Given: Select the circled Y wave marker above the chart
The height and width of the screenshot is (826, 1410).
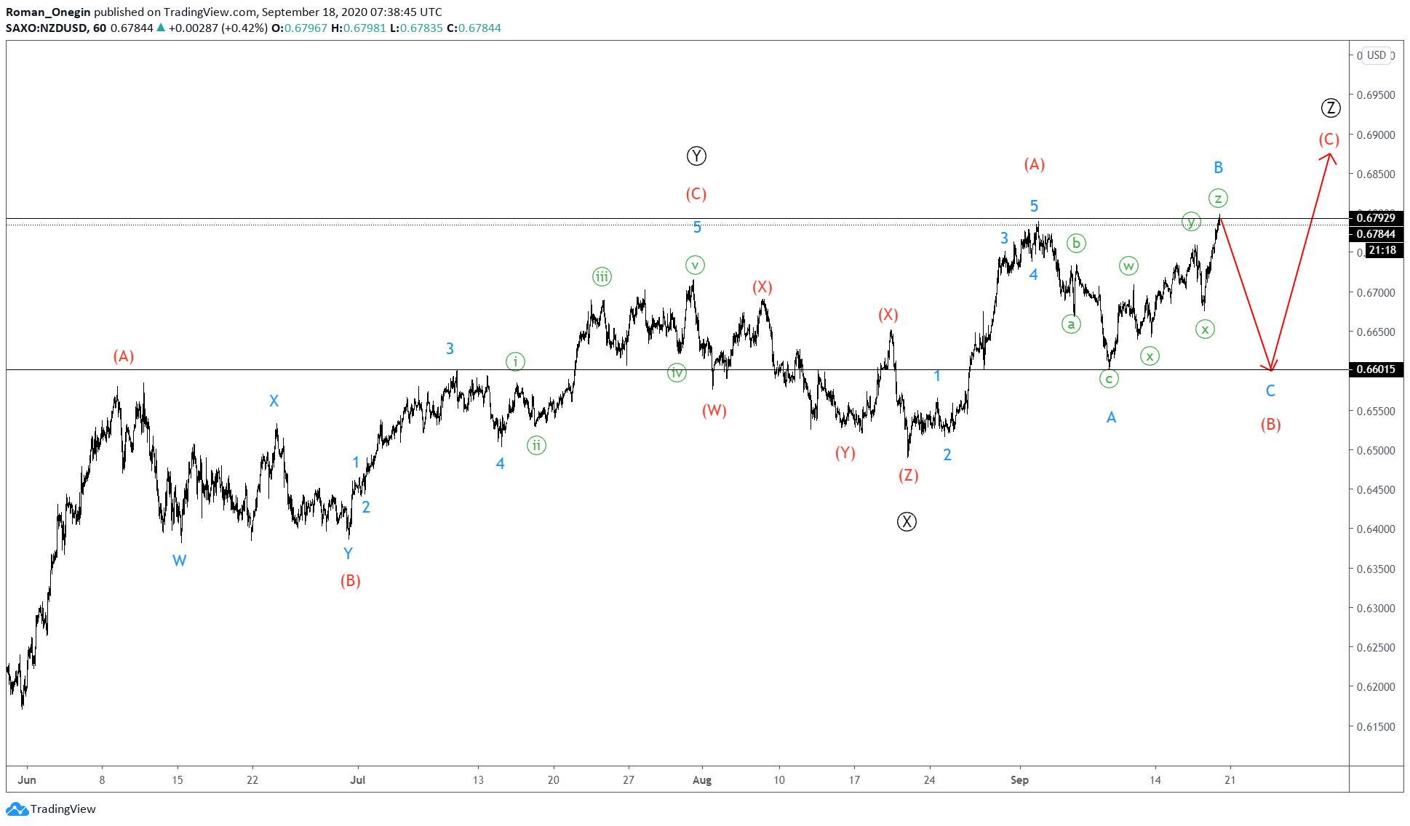Looking at the screenshot, I should pyautogui.click(x=696, y=156).
